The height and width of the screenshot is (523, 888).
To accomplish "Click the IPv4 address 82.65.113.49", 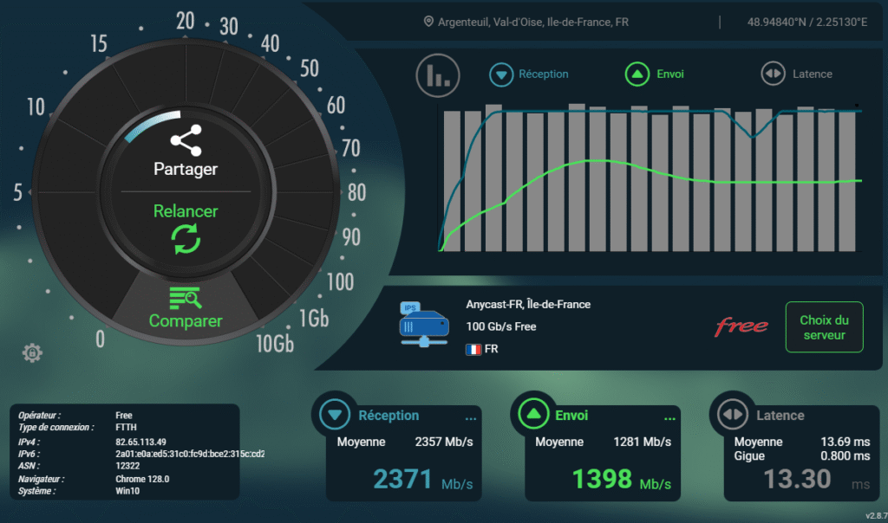I will point(141,442).
